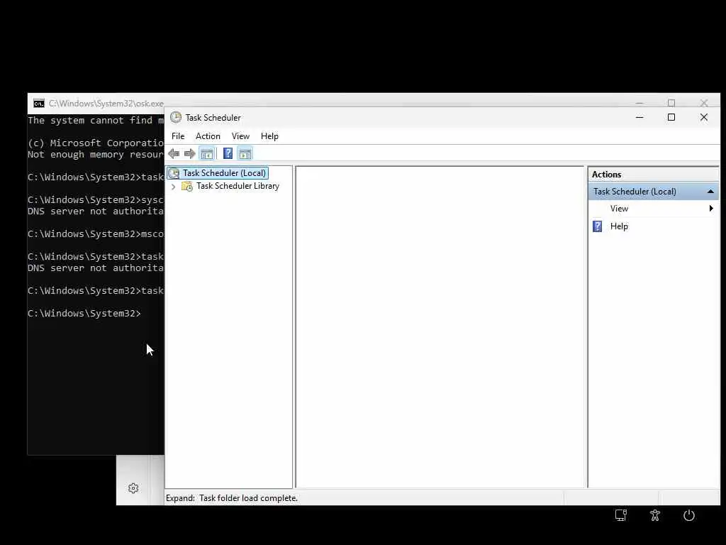Click the Actions pane header
The height and width of the screenshot is (545, 726).
point(653,175)
